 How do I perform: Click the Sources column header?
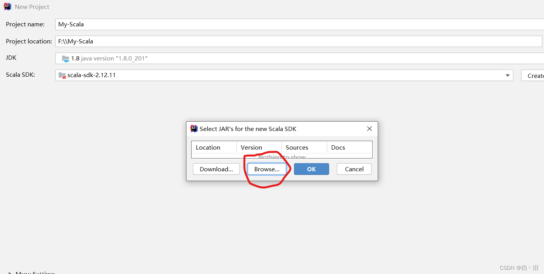(304, 147)
